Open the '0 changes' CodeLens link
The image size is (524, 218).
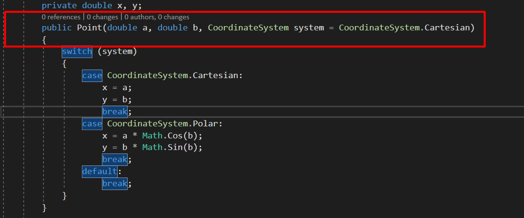tap(102, 17)
